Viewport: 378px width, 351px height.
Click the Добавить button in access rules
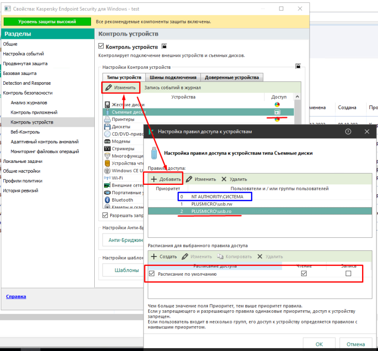pyautogui.click(x=166, y=179)
